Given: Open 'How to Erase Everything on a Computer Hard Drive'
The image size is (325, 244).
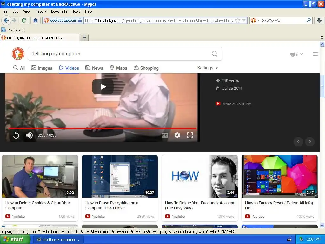Looking at the screenshot, I should (112, 206).
